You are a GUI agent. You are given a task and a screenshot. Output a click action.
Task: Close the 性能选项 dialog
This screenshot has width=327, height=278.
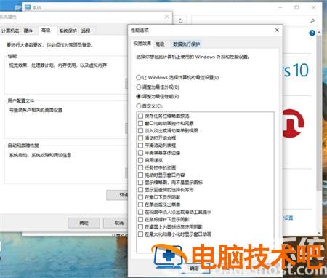pos(277,30)
